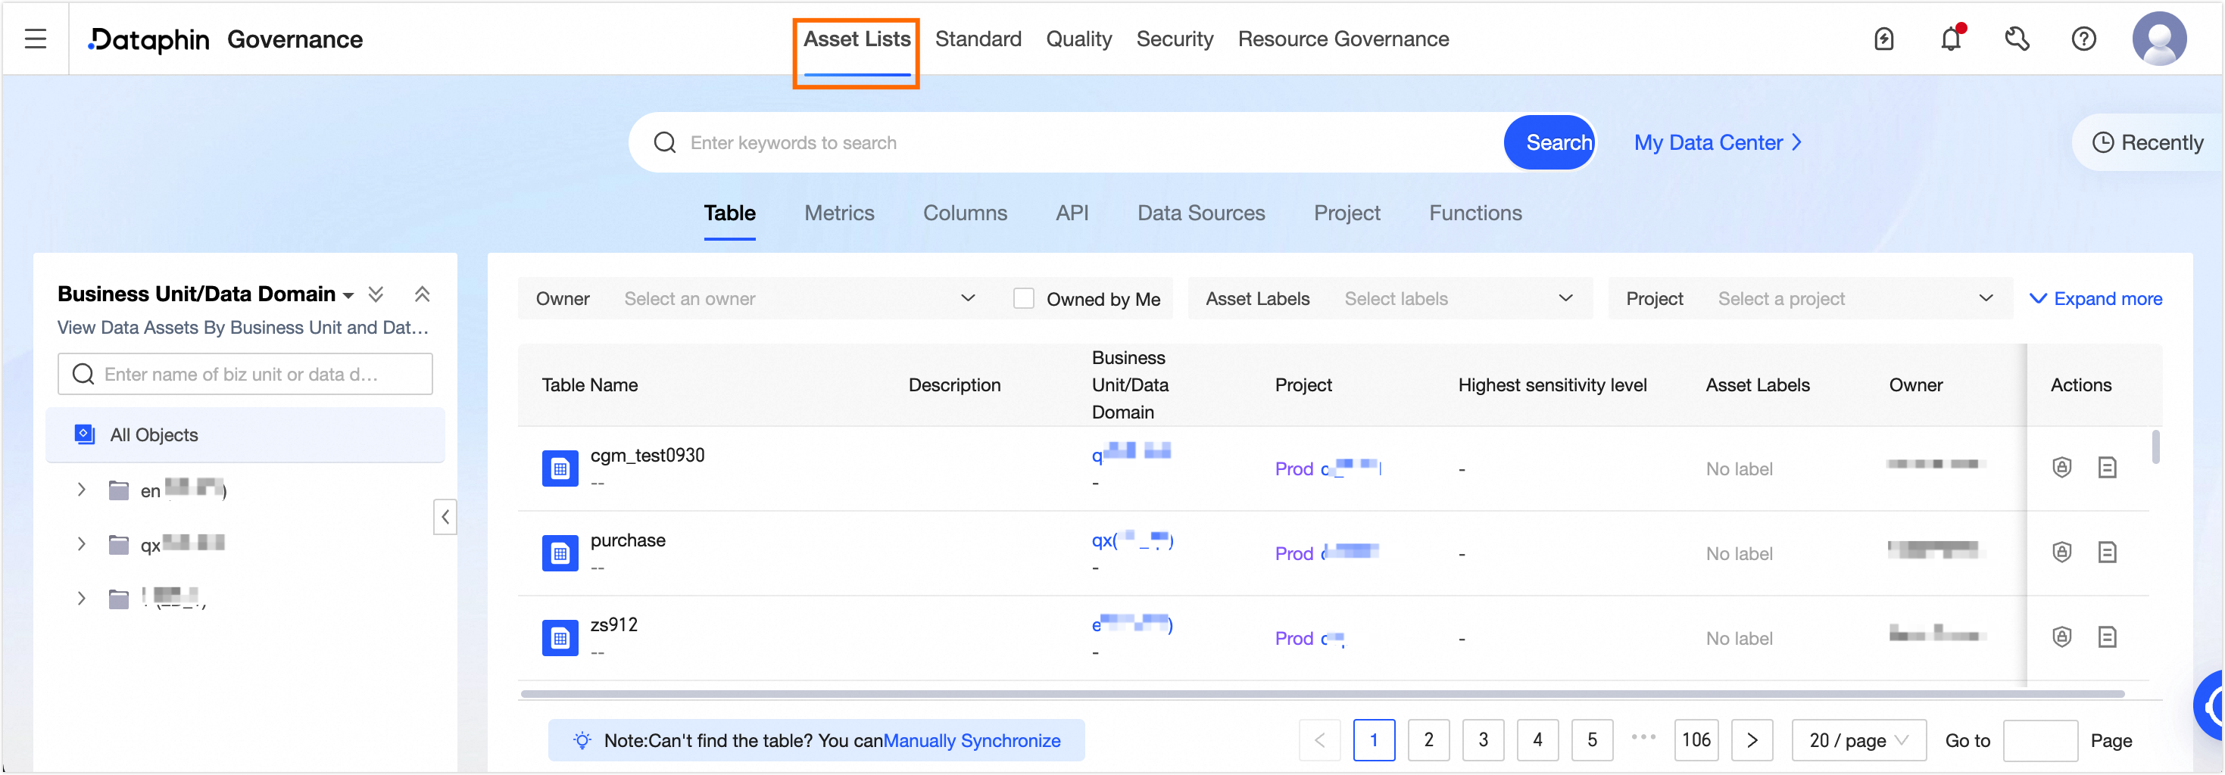The width and height of the screenshot is (2225, 775).
Task: Open the Owner dropdown
Action: pos(798,299)
